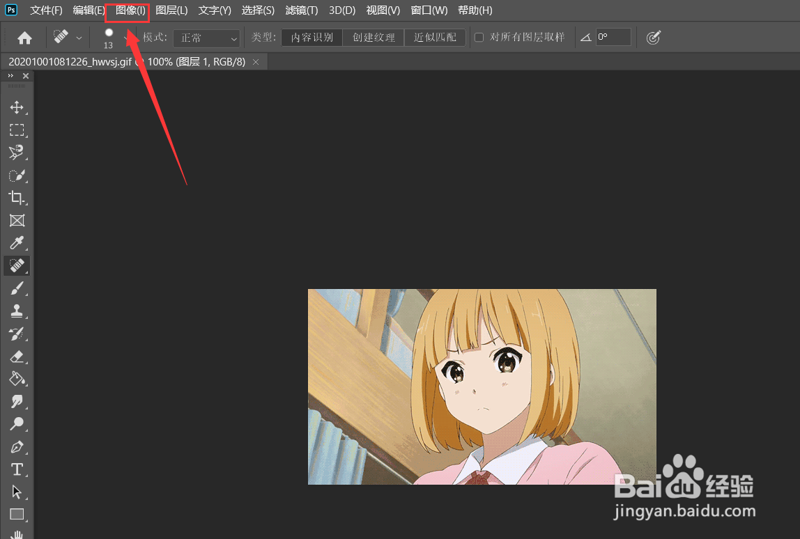The width and height of the screenshot is (800, 539).
Task: Expand the toolbar with double-arrow icon
Action: point(10,75)
